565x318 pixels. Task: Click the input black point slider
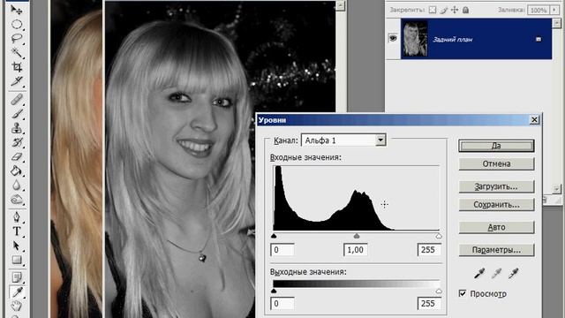click(274, 236)
